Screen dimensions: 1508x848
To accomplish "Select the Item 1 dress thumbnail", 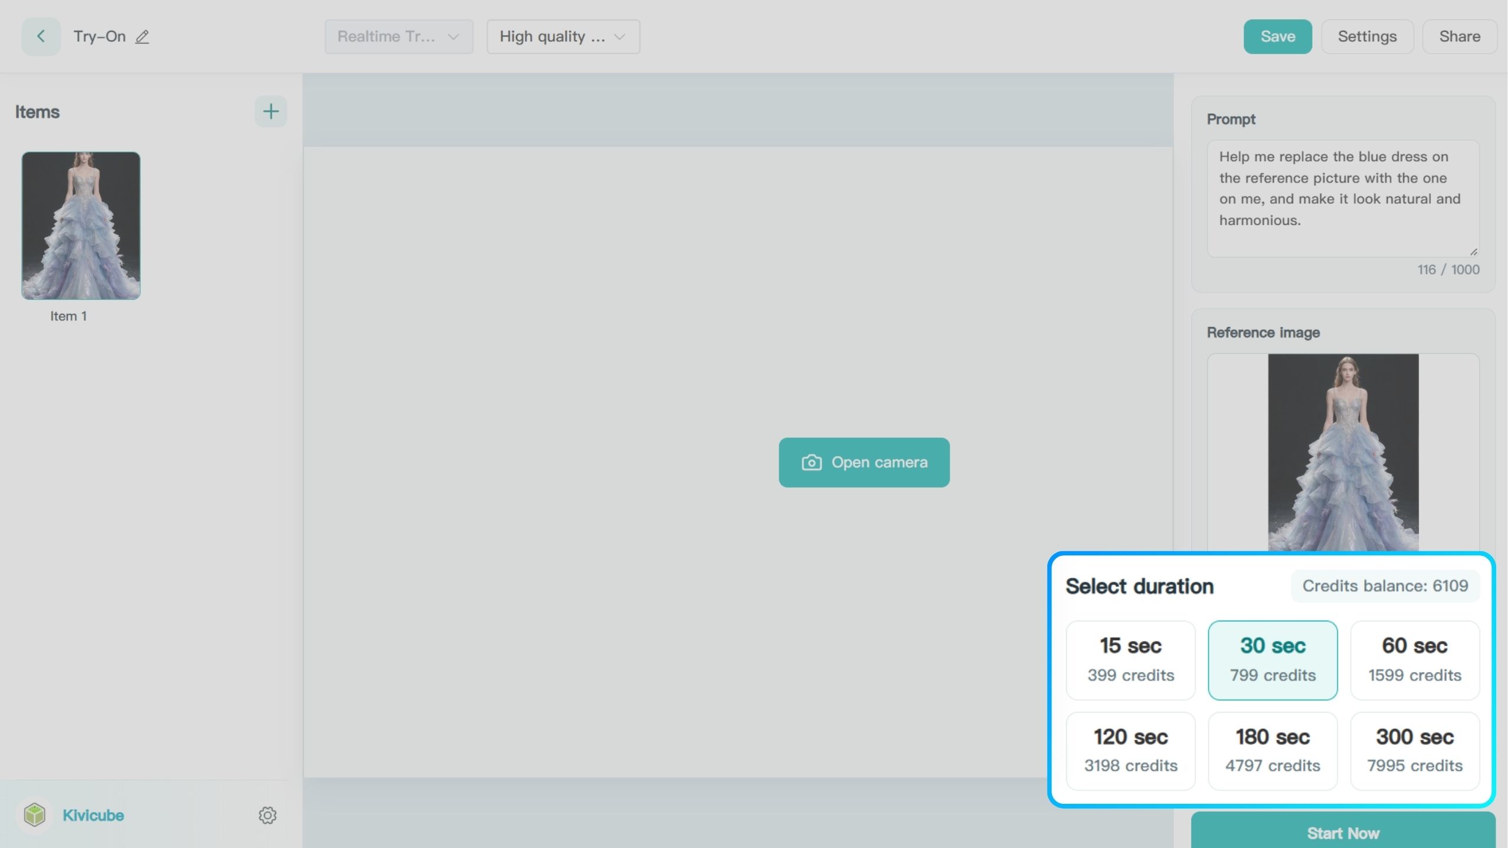I will (81, 226).
